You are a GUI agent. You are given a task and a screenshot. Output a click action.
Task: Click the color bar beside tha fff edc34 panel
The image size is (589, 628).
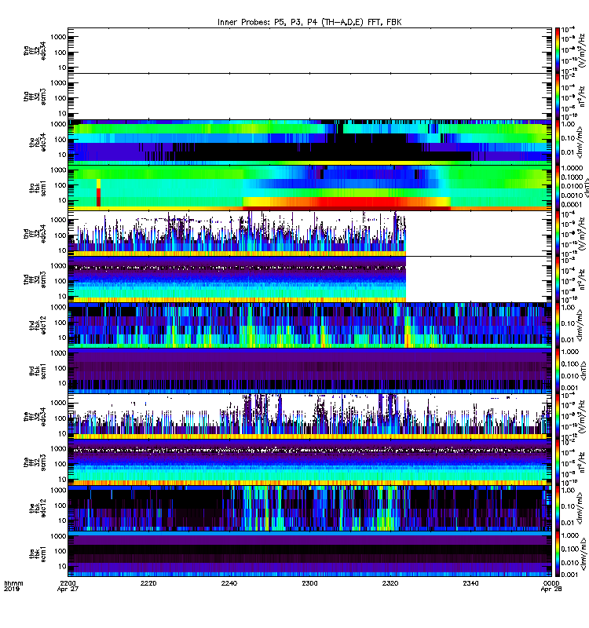(558, 50)
